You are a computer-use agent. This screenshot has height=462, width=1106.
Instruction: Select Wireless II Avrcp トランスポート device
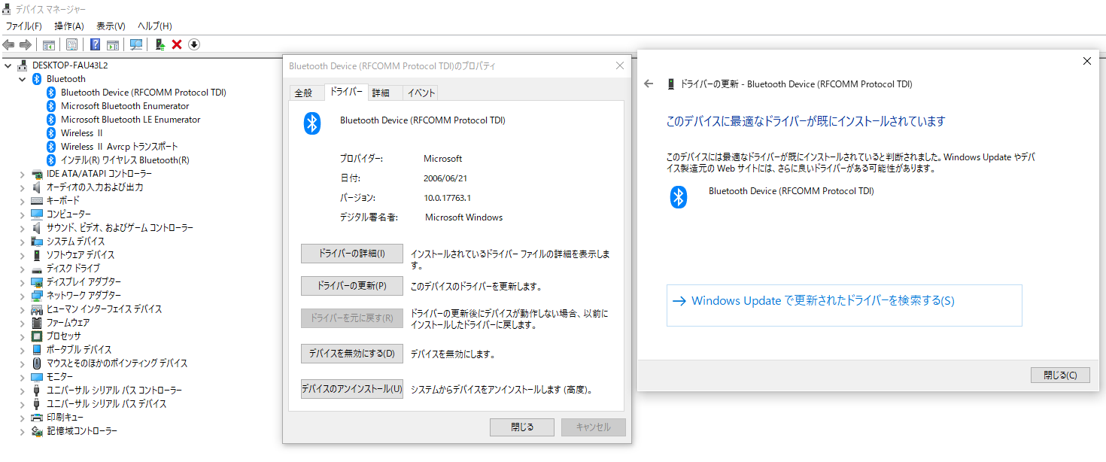tap(119, 146)
